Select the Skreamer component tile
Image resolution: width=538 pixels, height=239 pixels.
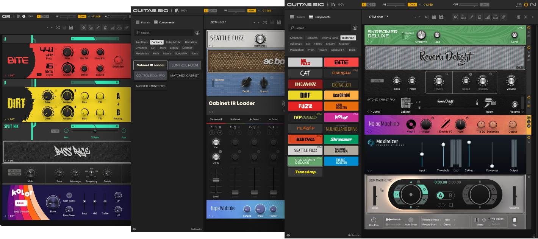[341, 139]
